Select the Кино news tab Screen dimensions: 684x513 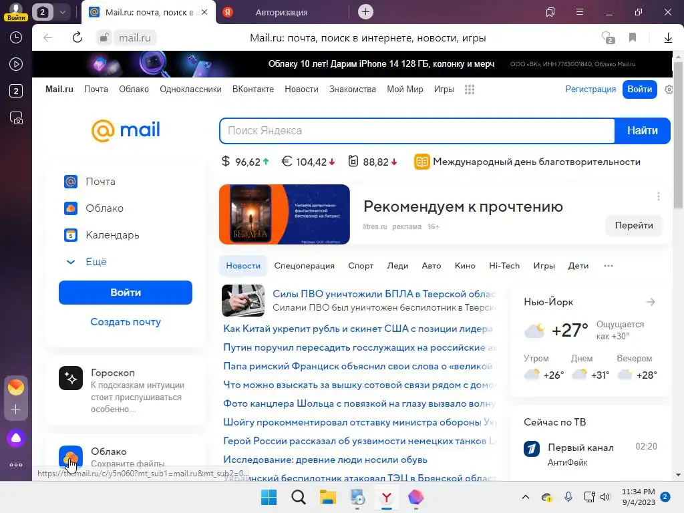[465, 266]
